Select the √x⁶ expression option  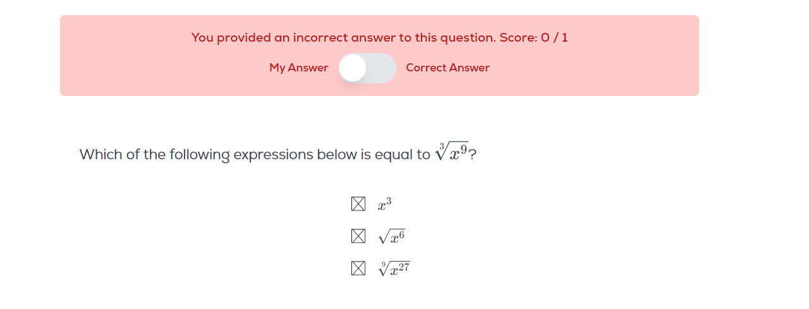click(x=391, y=237)
